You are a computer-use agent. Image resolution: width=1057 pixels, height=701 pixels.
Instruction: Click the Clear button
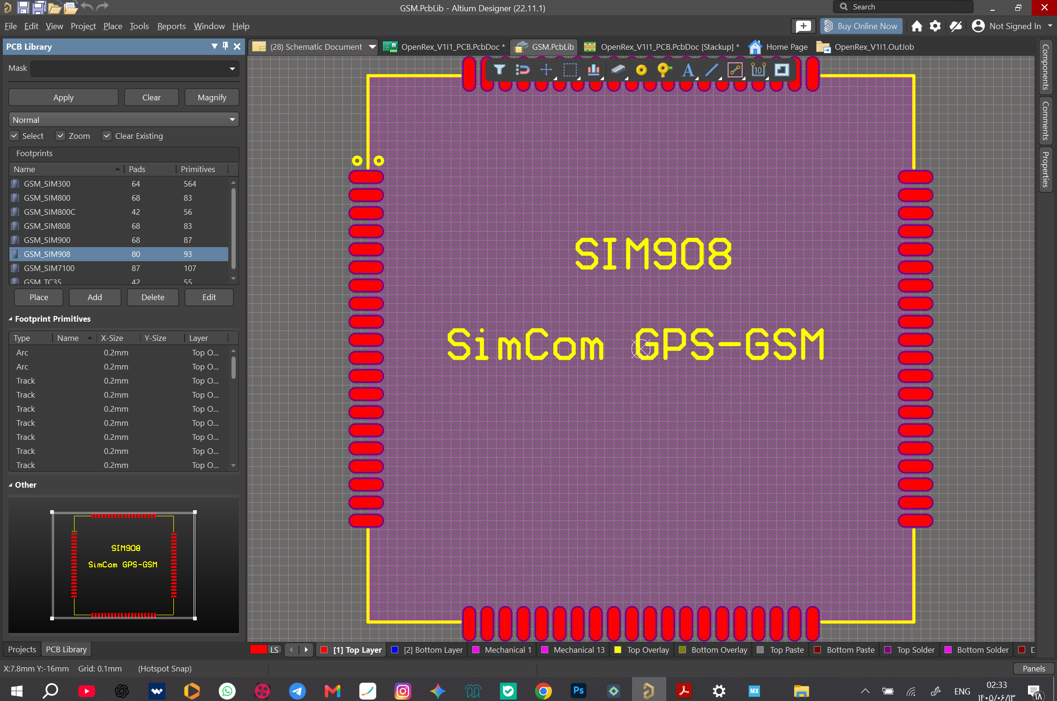[x=151, y=98]
